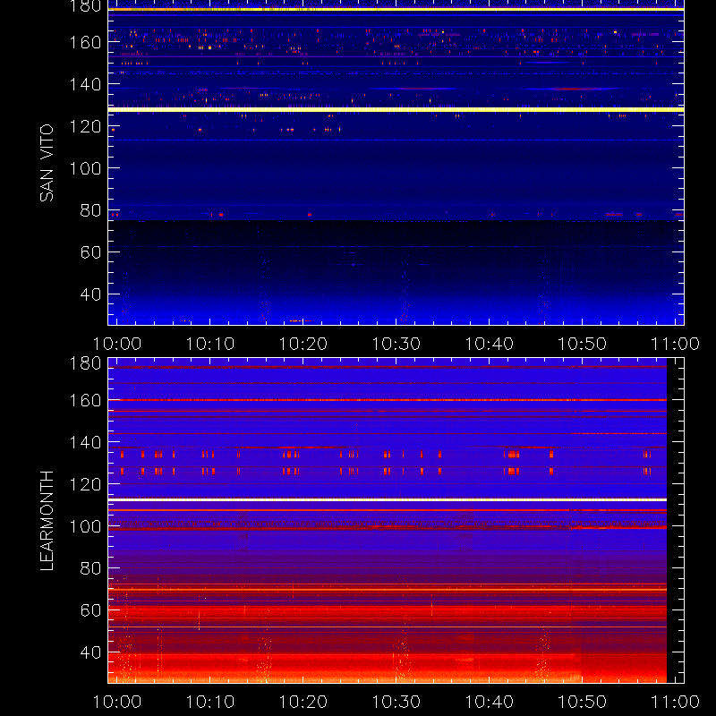Select the 80 tick label on San Vito plot
The width and height of the screenshot is (716, 716).
(x=90, y=210)
